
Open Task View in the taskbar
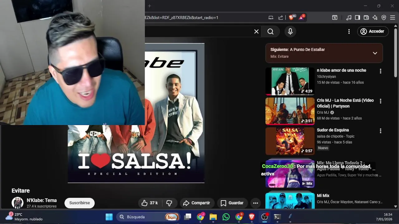click(x=187, y=217)
